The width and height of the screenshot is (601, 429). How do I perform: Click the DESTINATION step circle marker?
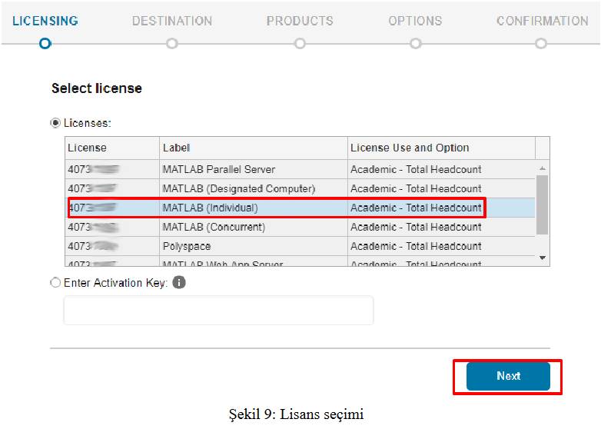[172, 43]
